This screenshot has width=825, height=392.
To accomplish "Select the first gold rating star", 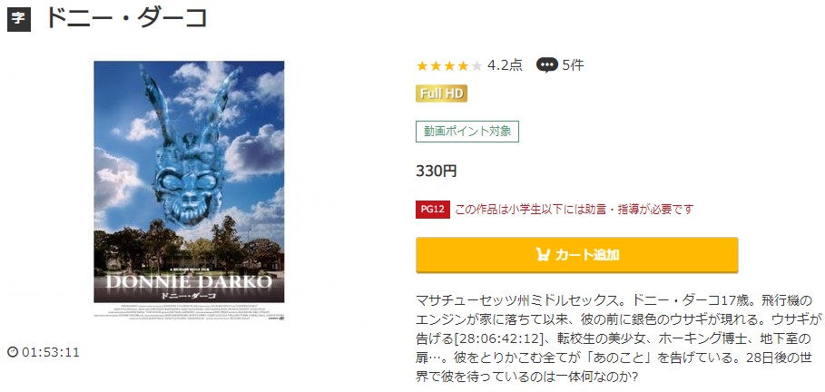I will pos(422,65).
